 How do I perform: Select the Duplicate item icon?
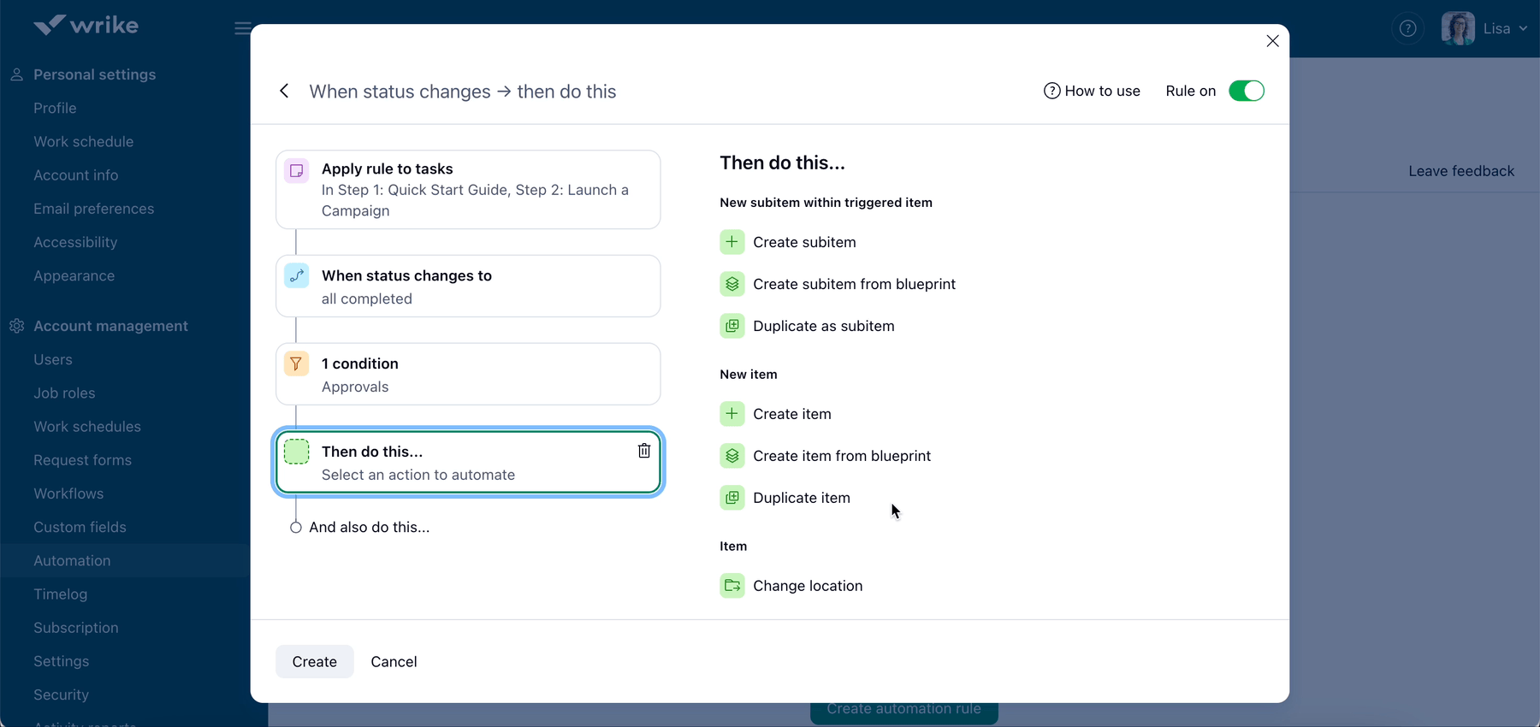(732, 498)
